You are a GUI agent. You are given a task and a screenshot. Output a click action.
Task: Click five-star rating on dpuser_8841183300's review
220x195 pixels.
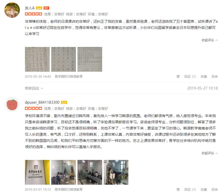pyautogui.click(x=33, y=108)
